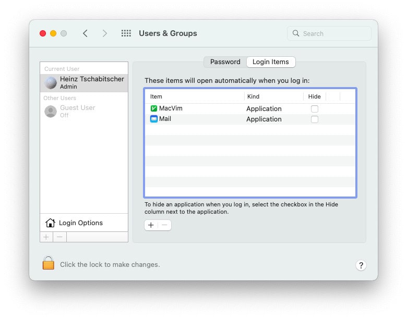The height and width of the screenshot is (319, 407).
Task: Select Guest User in the sidebar
Action: [x=77, y=108]
